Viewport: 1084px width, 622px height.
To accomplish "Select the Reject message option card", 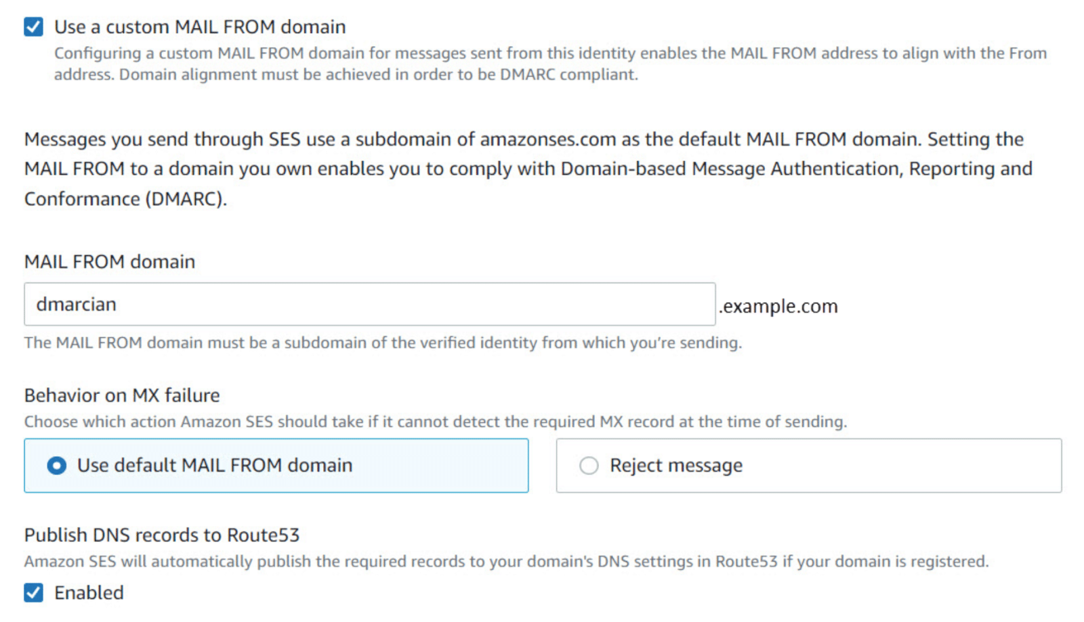I will 808,466.
